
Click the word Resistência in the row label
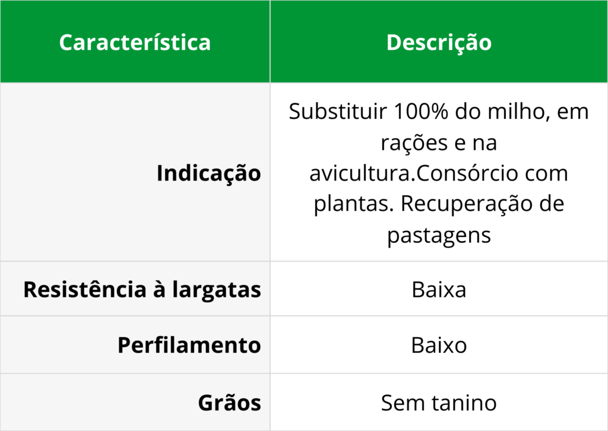point(83,290)
